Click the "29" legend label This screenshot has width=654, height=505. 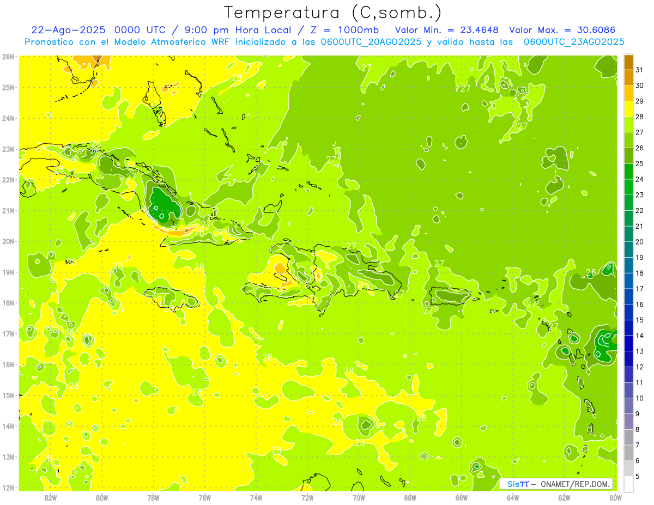[x=640, y=101]
